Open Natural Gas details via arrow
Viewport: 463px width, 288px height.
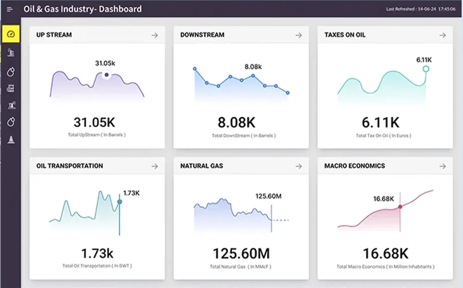coord(298,166)
